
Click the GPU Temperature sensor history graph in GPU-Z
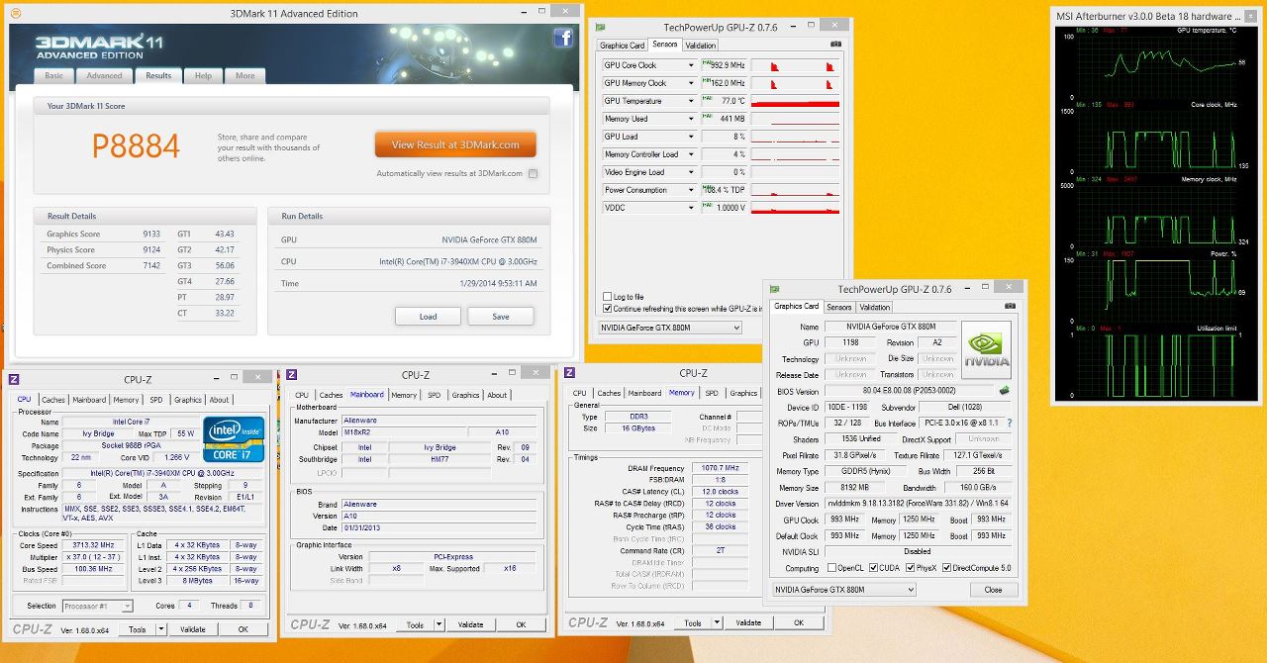(x=795, y=101)
